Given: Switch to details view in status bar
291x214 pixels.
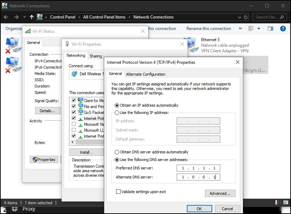Looking at the screenshot, I should (278, 202).
